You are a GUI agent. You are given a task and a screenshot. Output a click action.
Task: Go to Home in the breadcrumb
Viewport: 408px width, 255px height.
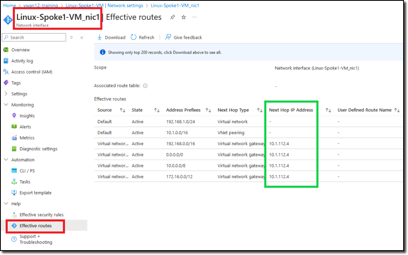click(9, 5)
